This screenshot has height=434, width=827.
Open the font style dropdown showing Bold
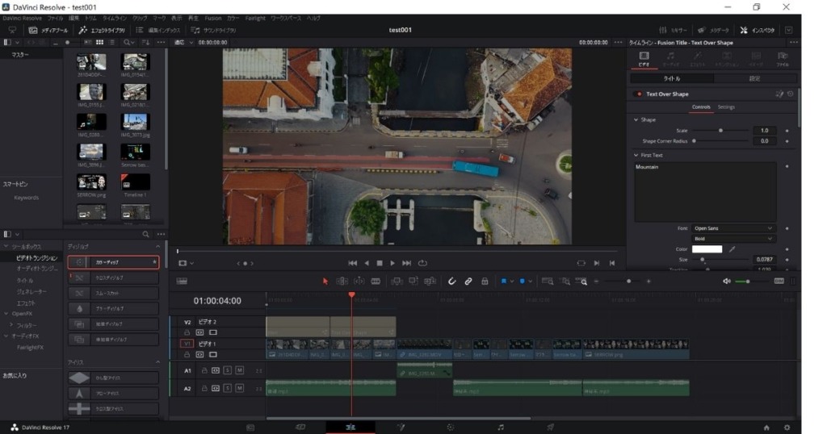(x=733, y=239)
